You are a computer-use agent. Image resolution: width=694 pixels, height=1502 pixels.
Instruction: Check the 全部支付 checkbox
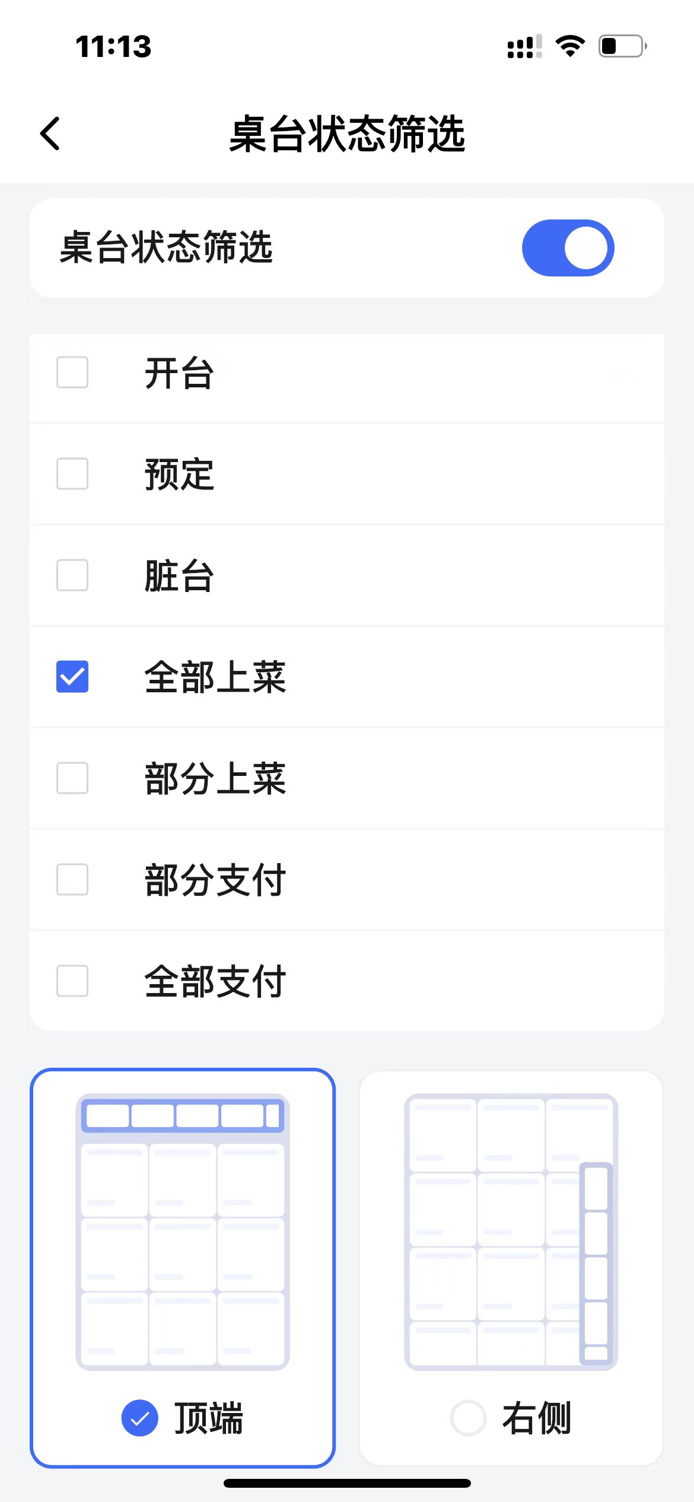(72, 981)
